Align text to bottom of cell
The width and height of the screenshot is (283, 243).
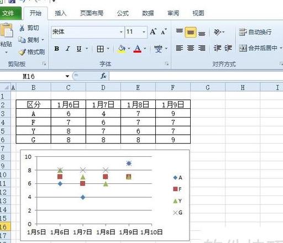tap(202, 33)
